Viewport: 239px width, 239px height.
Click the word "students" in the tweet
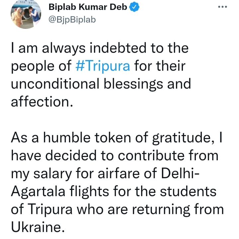[190, 191]
